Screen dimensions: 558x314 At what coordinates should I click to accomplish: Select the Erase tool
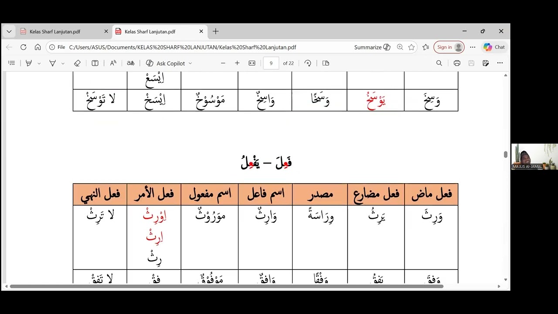[77, 63]
